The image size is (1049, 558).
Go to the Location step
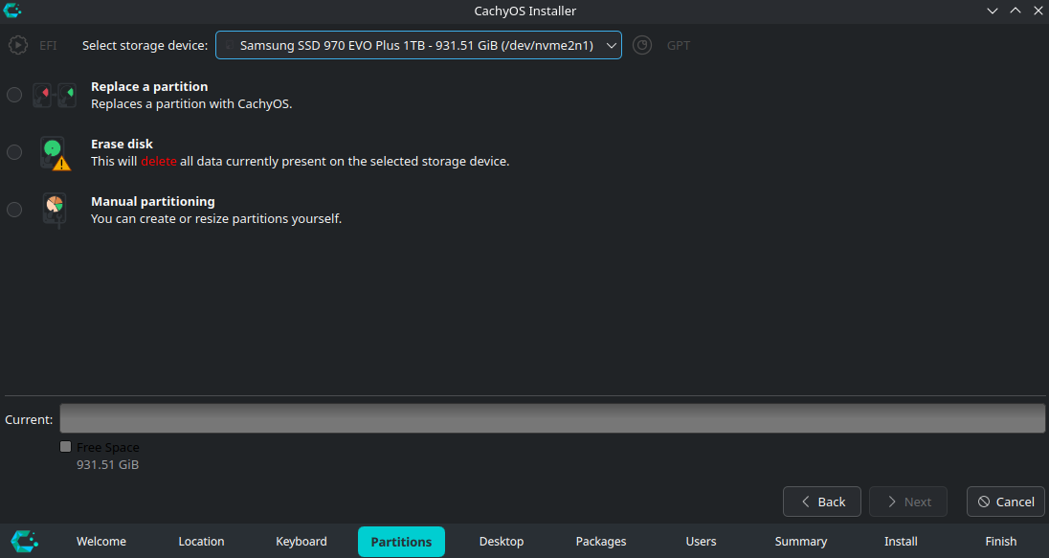coord(201,542)
